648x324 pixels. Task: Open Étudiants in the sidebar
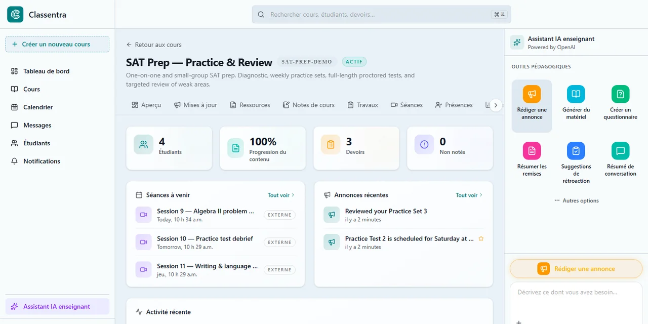click(x=57, y=143)
